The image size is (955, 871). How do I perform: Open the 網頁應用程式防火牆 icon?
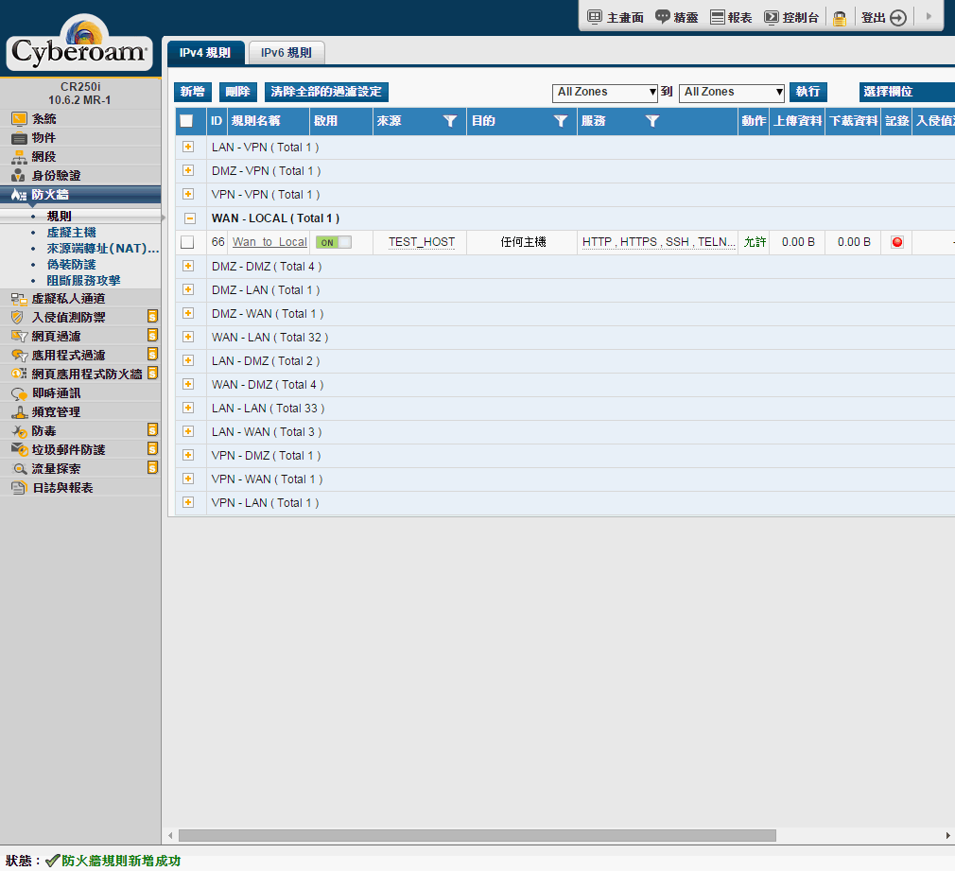tap(19, 374)
